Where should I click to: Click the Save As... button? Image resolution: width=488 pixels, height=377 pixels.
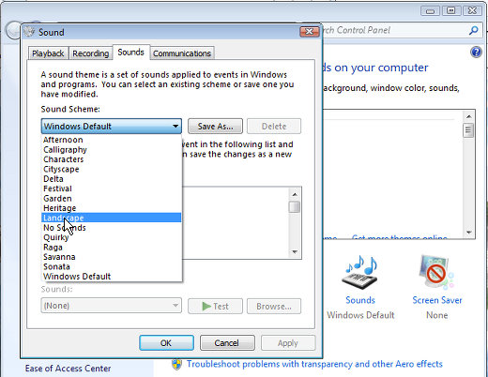tap(215, 127)
